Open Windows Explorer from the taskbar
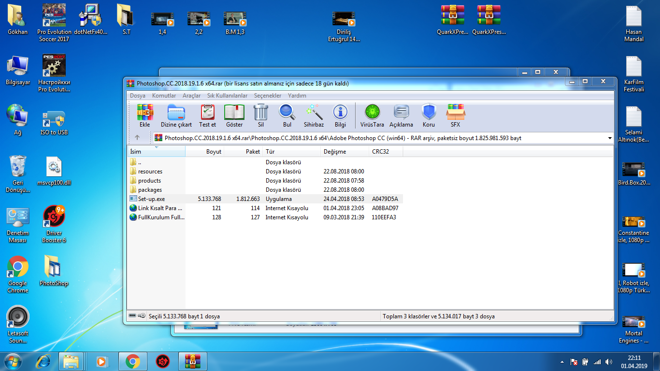Screen dimensions: 660x371 [x=72, y=361]
